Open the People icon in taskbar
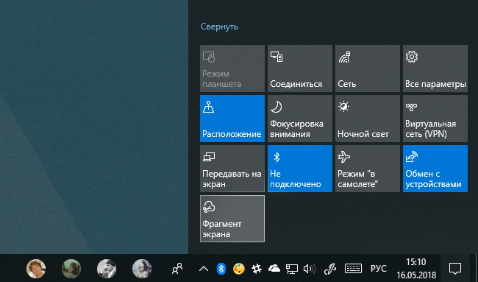 tap(177, 269)
